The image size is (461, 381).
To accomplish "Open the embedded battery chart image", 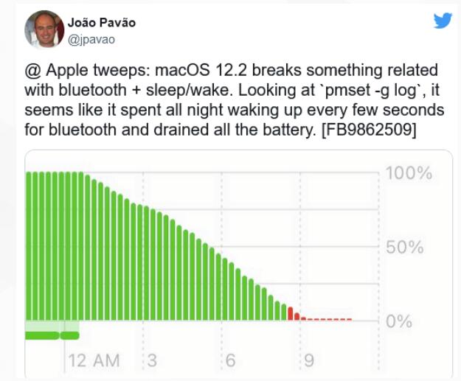I will point(239,264).
